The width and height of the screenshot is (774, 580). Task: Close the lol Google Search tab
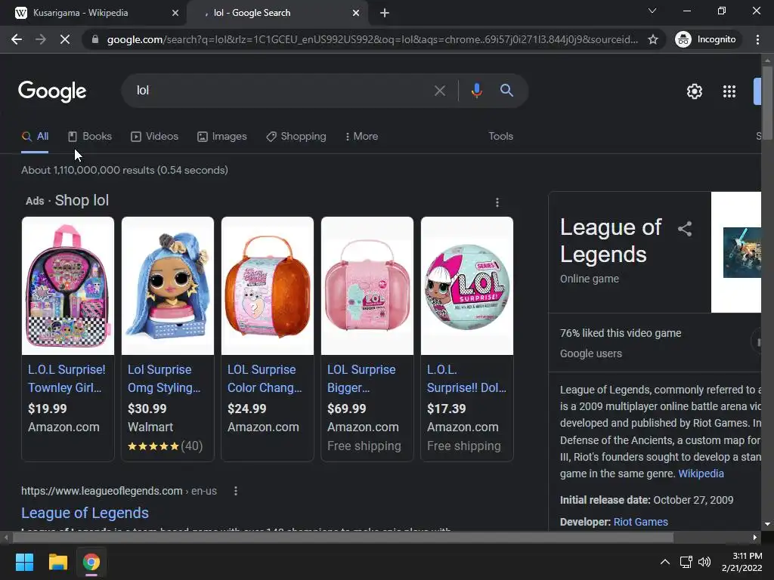356,14
